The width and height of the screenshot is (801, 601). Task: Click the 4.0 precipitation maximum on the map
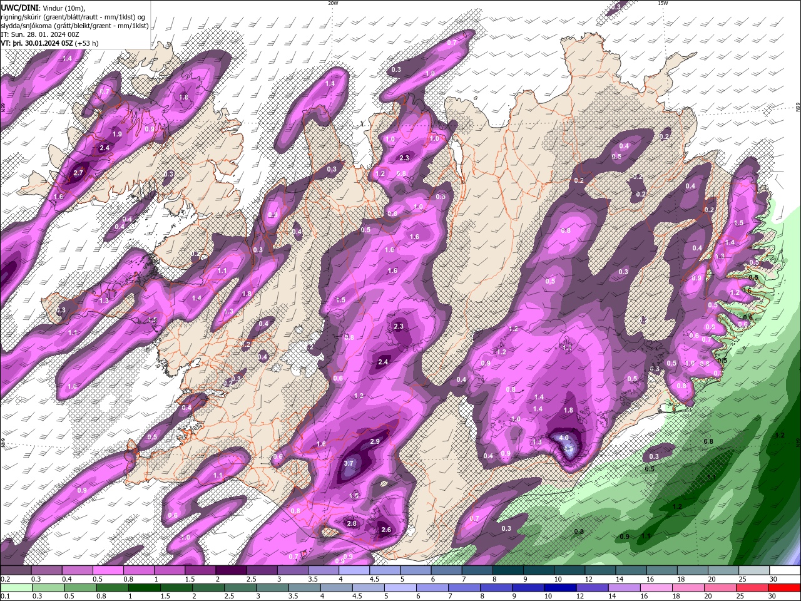(564, 438)
